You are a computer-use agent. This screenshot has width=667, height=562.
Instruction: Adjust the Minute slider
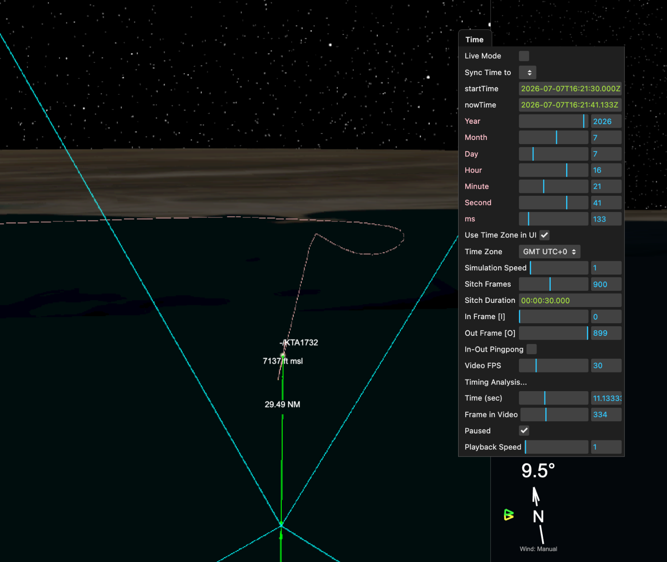[554, 186]
